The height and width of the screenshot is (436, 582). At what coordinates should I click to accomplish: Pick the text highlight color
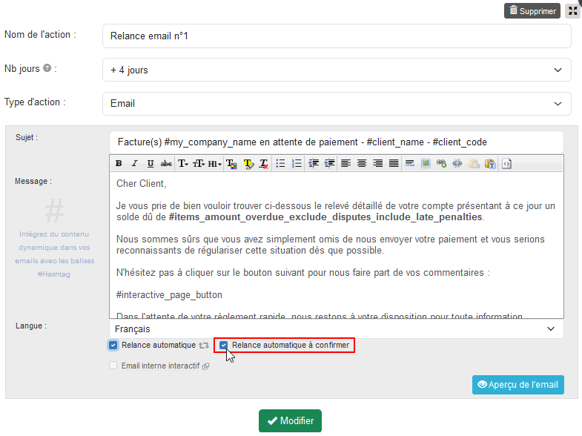point(248,164)
